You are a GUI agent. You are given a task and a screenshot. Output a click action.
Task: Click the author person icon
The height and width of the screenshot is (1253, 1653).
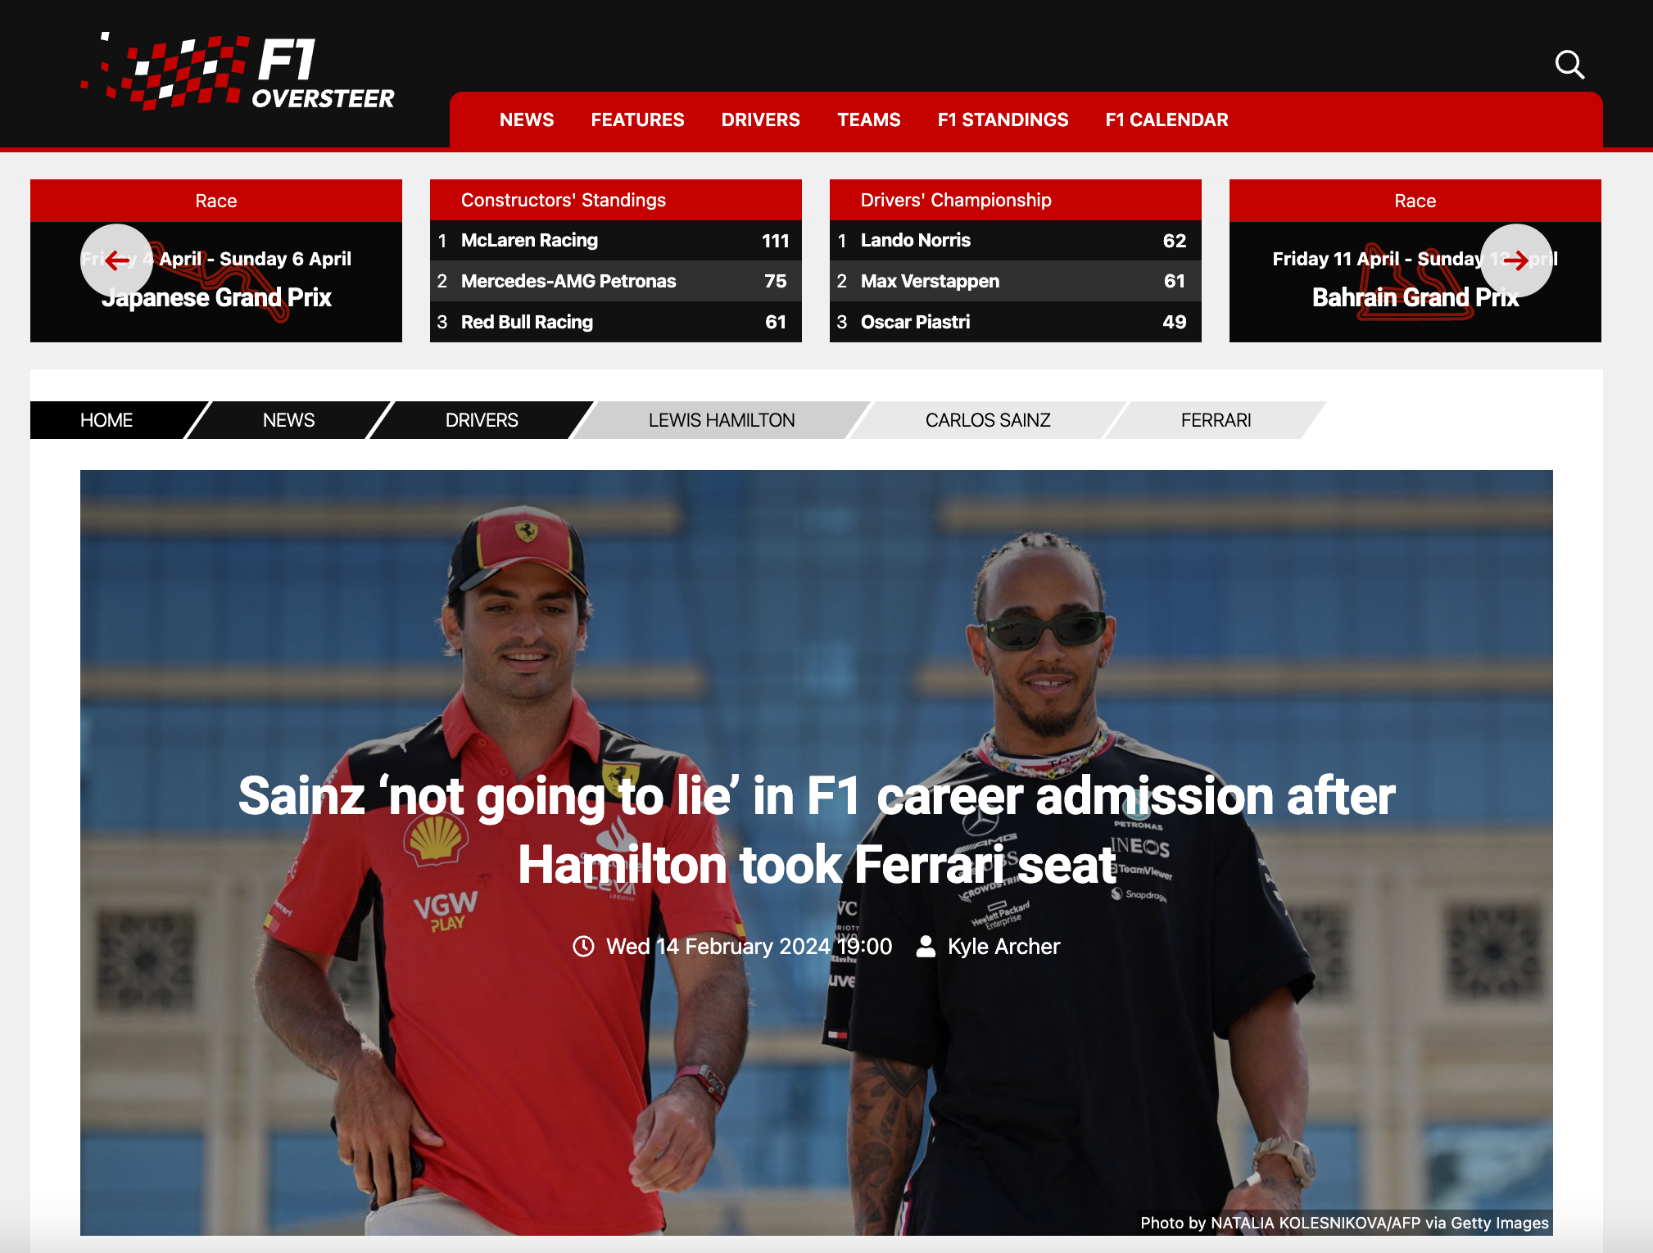click(926, 947)
